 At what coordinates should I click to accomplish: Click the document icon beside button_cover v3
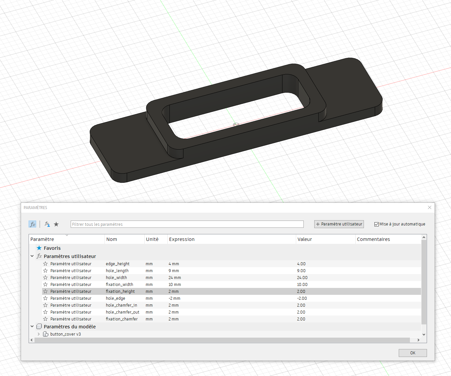(46, 334)
